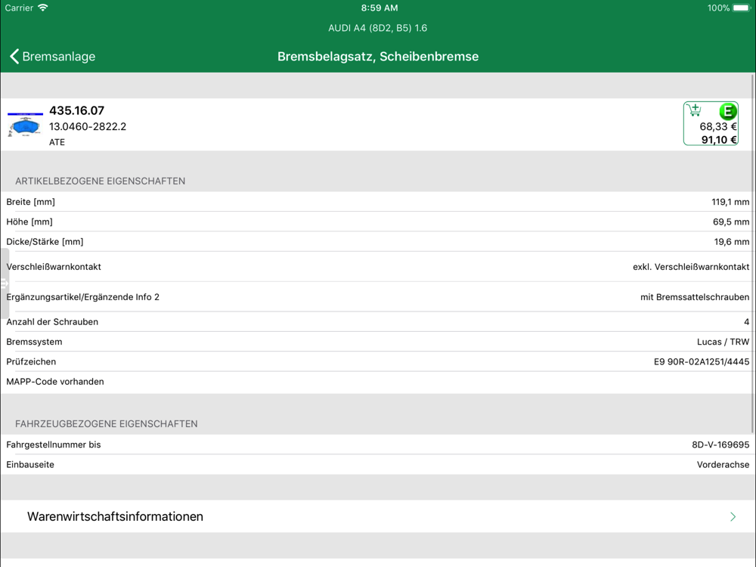Click 8D-V-169695 chassis number value
This screenshot has width=756, height=567.
pos(720,445)
